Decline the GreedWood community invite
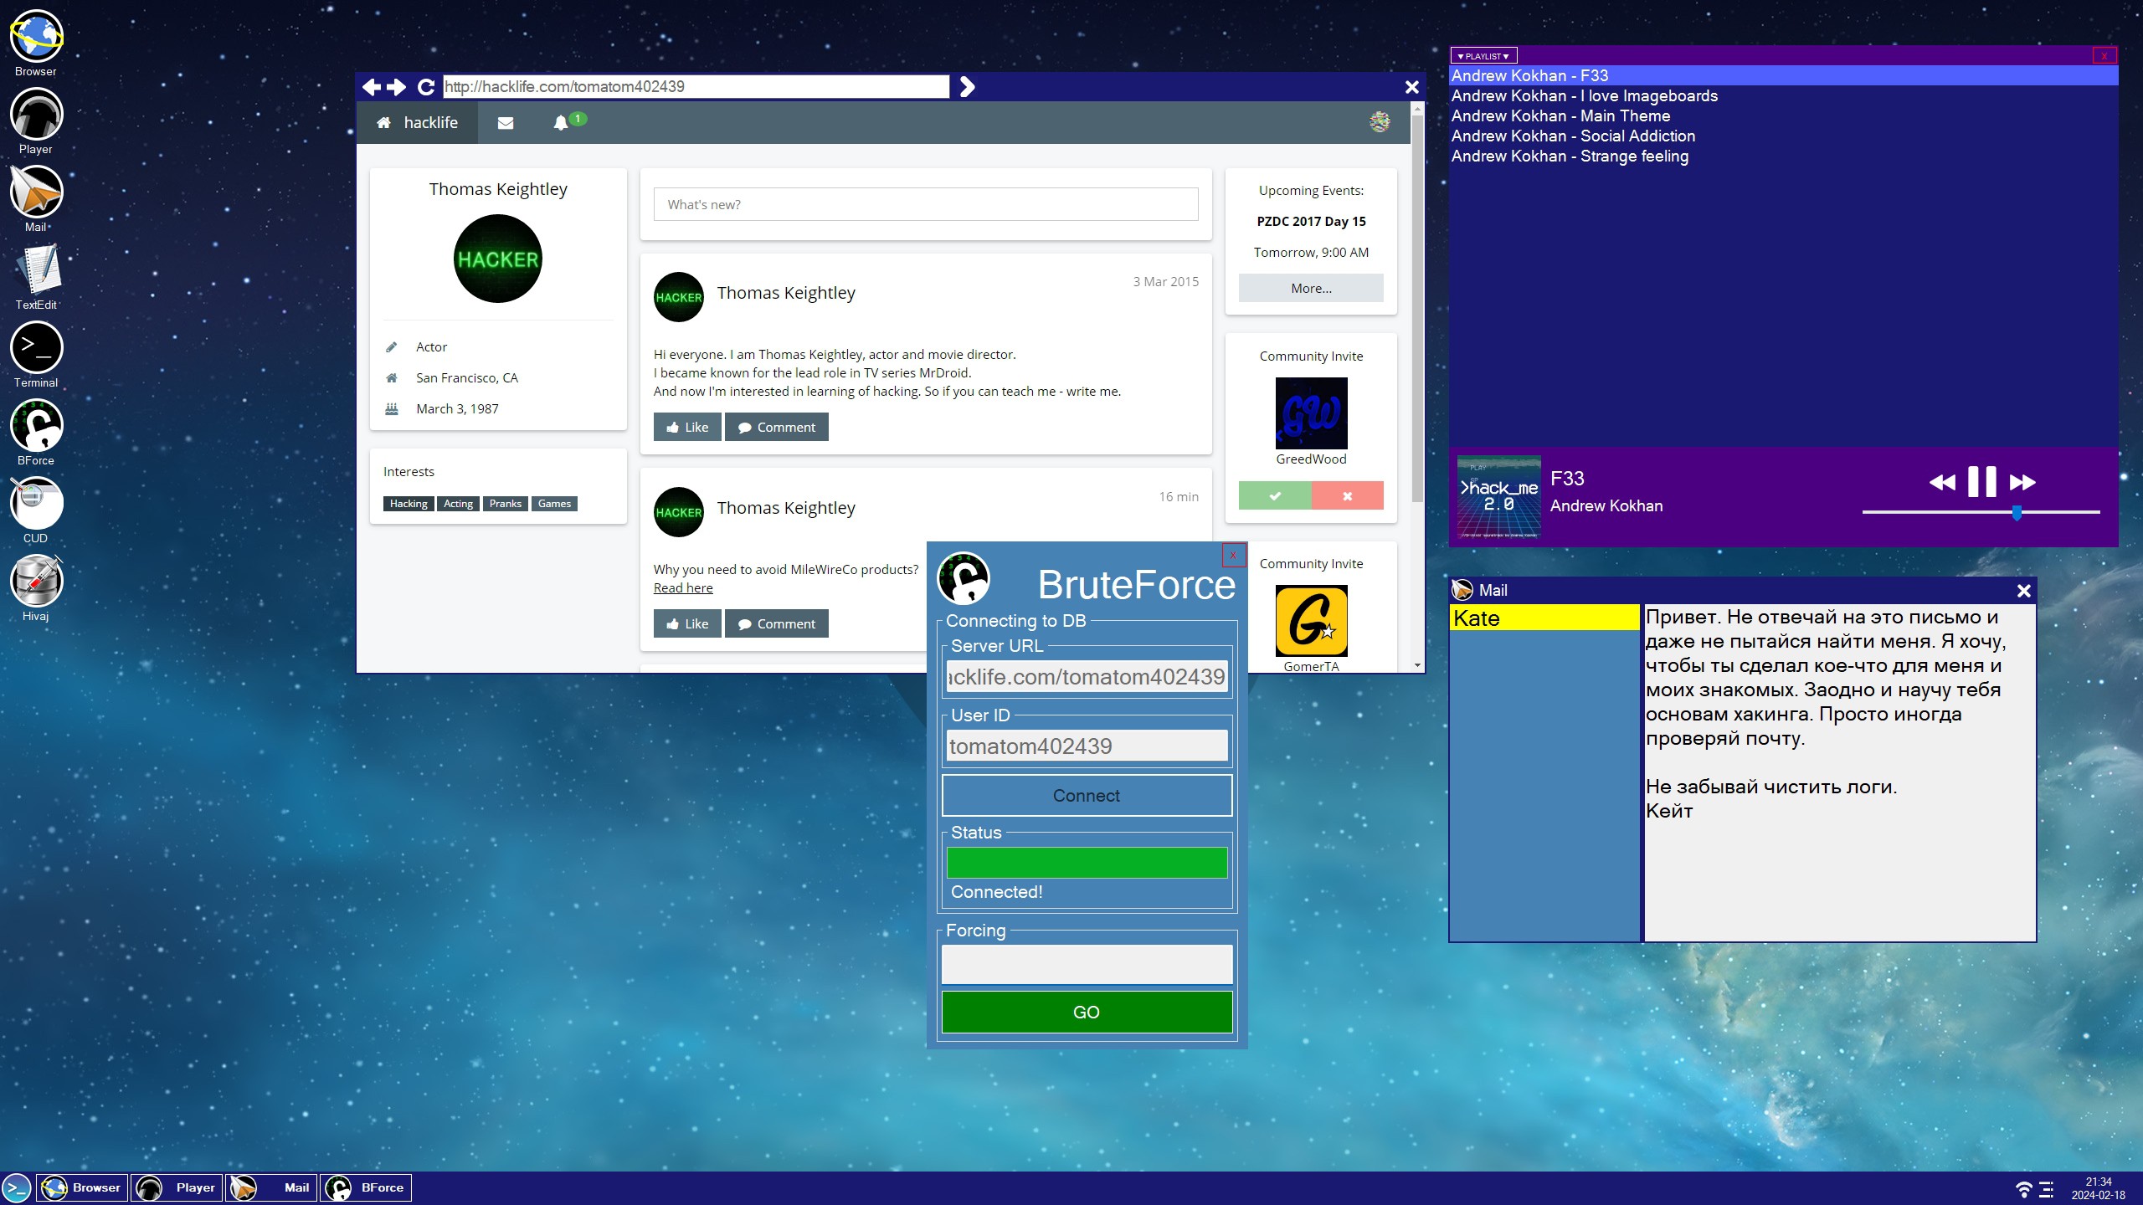This screenshot has width=2143, height=1205. click(x=1347, y=495)
